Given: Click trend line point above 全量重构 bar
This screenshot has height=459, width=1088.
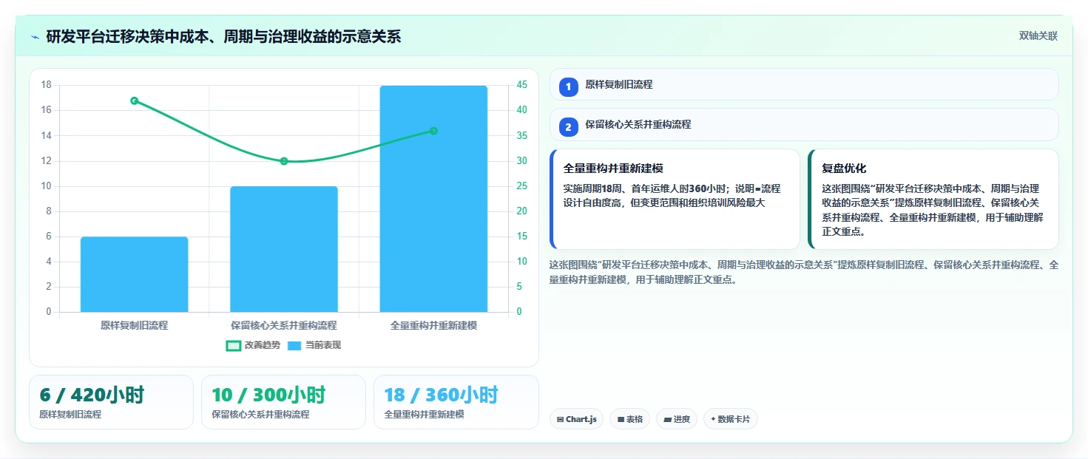Looking at the screenshot, I should click(433, 131).
